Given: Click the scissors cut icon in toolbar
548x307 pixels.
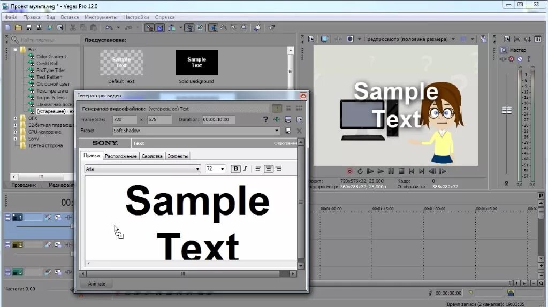Looking at the screenshot, I should [x=73, y=27].
